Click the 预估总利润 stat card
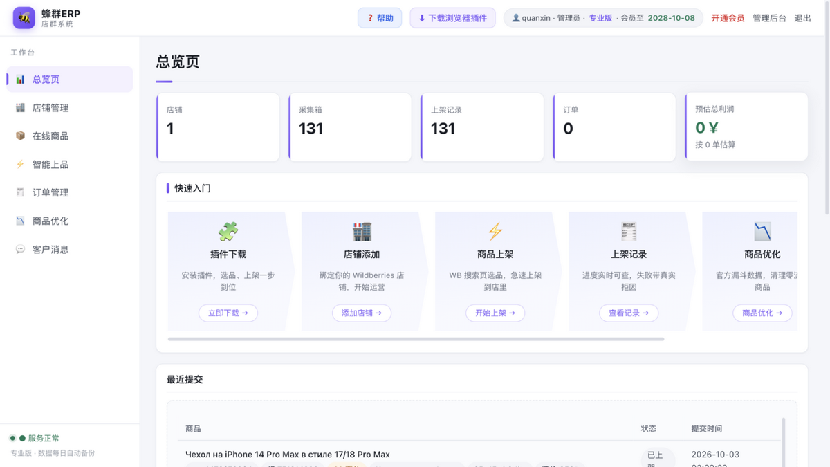This screenshot has height=467, width=830. 746,127
